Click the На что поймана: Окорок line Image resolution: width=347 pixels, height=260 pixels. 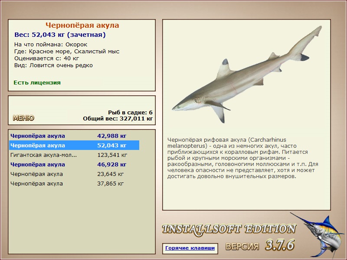click(x=51, y=45)
